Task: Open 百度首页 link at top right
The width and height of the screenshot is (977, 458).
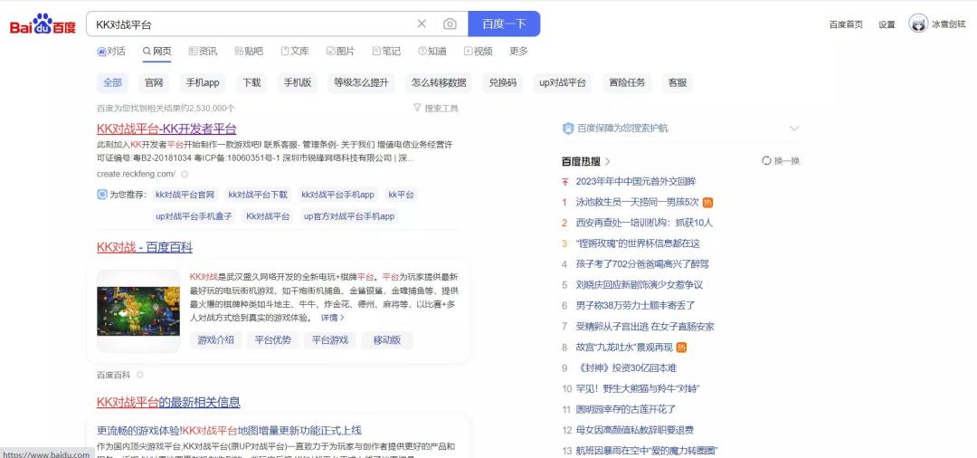Action: (x=846, y=24)
